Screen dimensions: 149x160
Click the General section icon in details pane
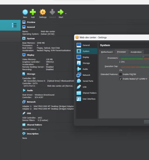tap(24, 27)
